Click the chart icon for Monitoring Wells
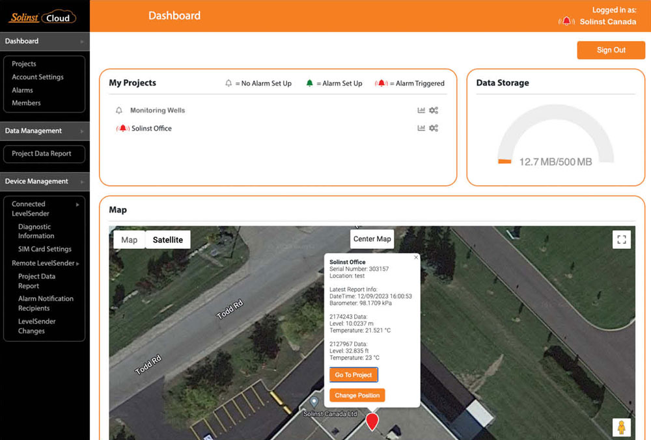 click(x=421, y=110)
